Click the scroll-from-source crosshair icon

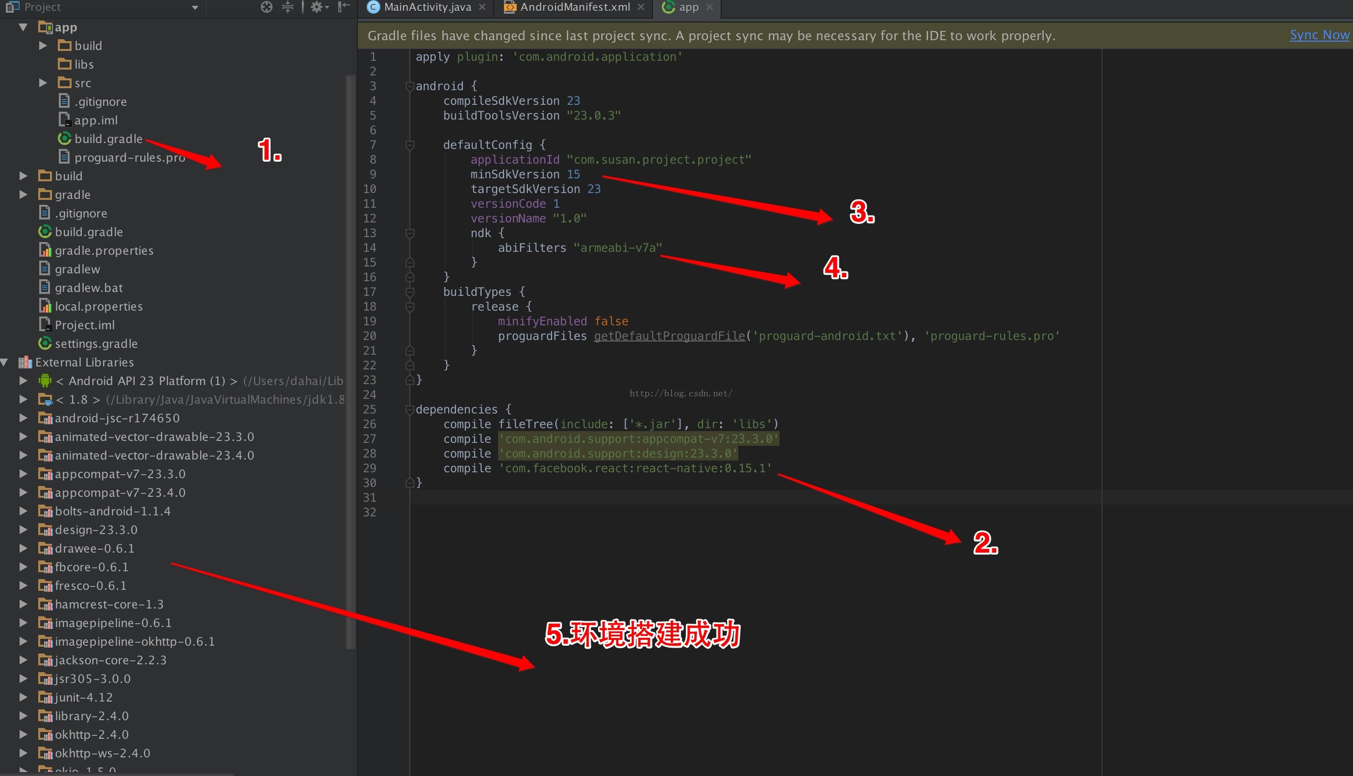pos(267,7)
